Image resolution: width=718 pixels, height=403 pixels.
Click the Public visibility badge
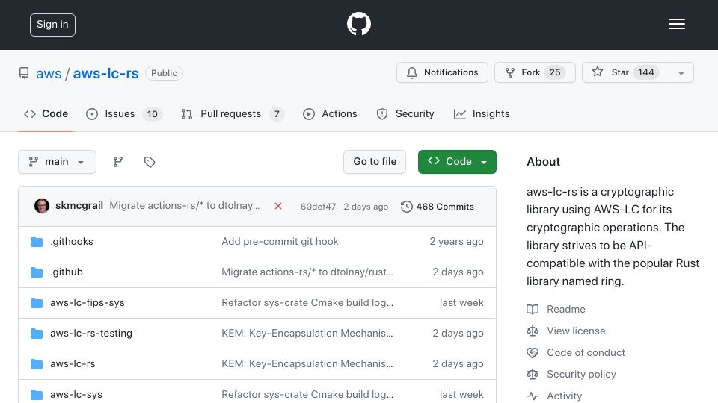point(164,73)
